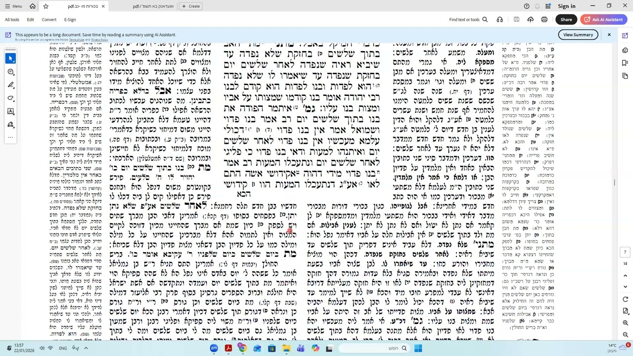Open the page display options icon on right rail
Screen dimensions: 633x356
[x=625, y=311]
